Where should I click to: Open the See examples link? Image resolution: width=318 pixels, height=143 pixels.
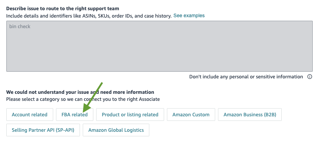189,16
